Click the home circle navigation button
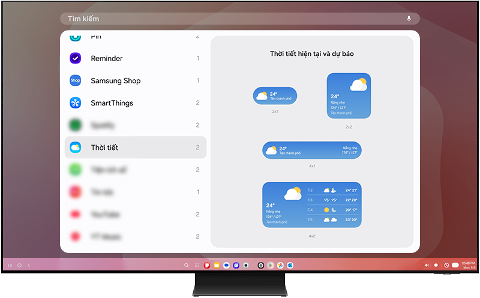480x298 pixels. pyautogui.click(x=20, y=265)
